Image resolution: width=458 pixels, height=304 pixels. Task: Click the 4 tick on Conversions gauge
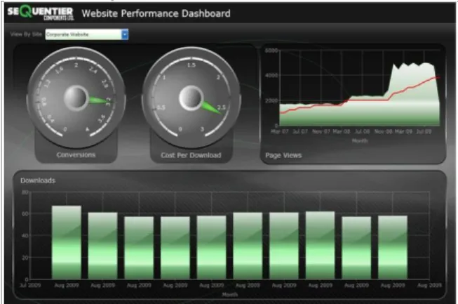(87, 129)
